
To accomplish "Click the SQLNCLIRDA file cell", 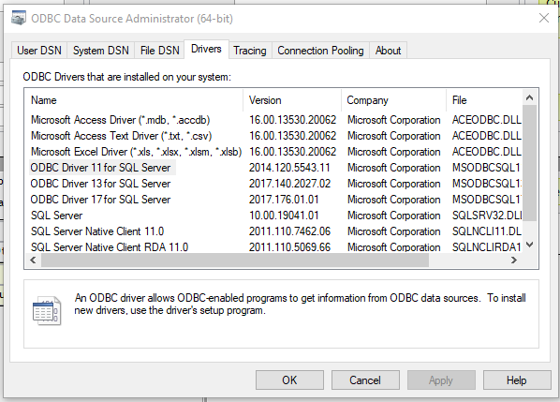I will click(x=487, y=247).
